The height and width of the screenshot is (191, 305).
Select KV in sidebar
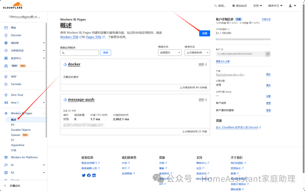tap(13, 125)
